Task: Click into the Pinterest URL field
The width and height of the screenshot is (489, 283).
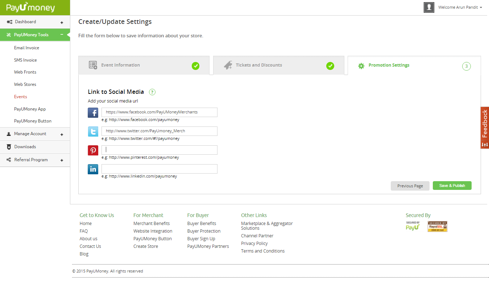Action: (x=159, y=150)
